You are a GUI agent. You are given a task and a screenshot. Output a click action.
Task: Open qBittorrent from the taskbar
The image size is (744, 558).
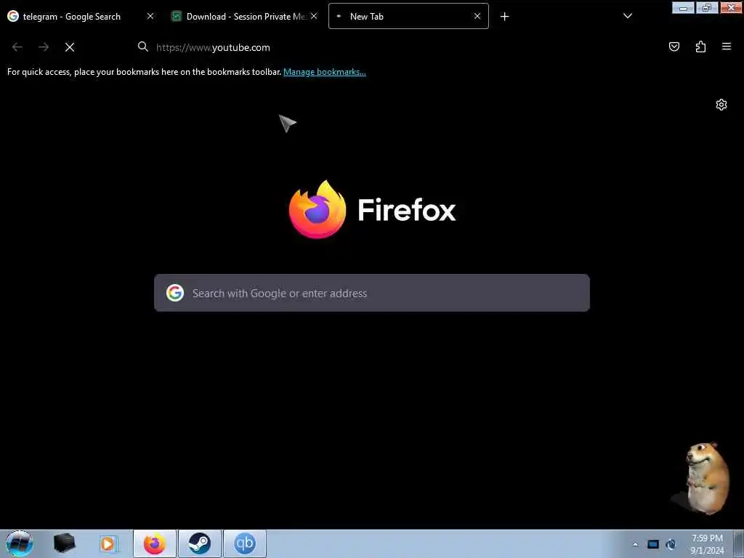(x=245, y=543)
